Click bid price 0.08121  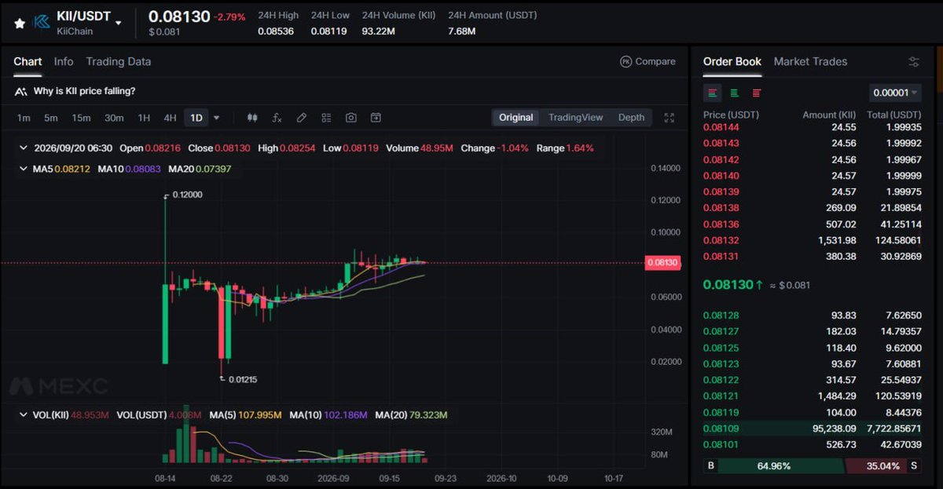click(x=721, y=396)
